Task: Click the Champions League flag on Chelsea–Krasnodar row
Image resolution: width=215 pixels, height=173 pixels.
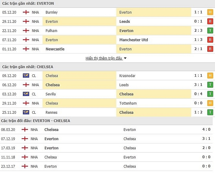Action: coord(26,76)
